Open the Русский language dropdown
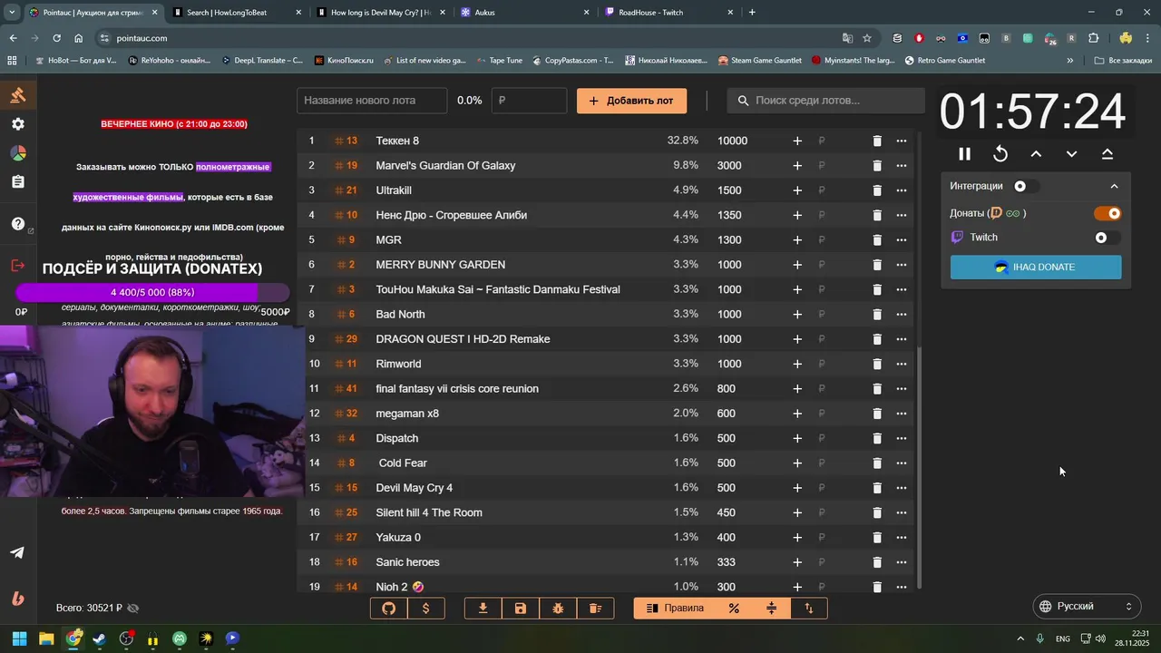 click(1087, 606)
